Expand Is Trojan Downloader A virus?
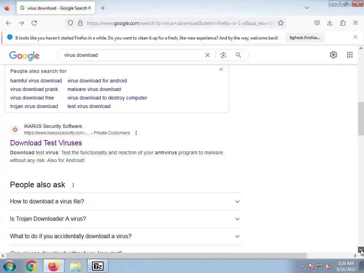 click(126, 219)
